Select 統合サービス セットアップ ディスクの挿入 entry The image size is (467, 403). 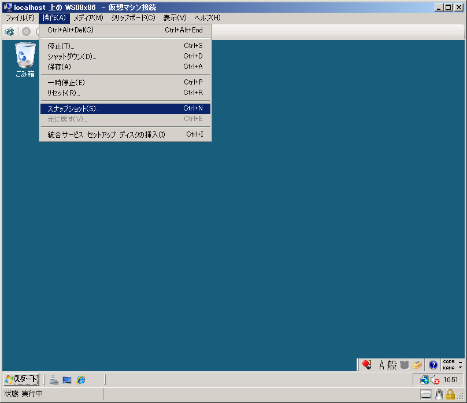point(125,134)
